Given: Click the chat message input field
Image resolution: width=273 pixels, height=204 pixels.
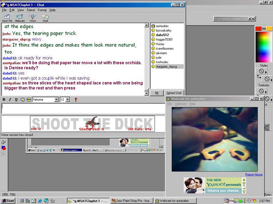Looking at the screenshot, I should tap(83, 109).
